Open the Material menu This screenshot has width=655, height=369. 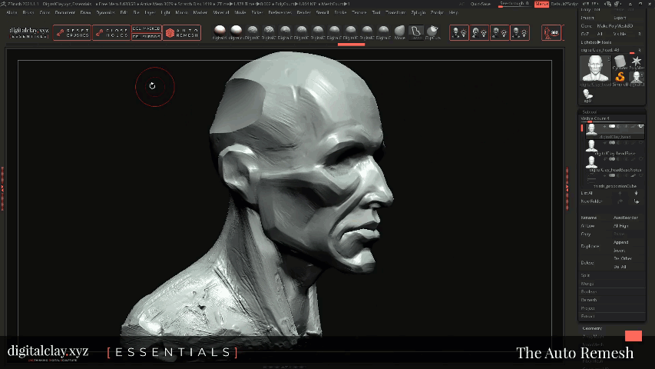pyautogui.click(x=221, y=12)
